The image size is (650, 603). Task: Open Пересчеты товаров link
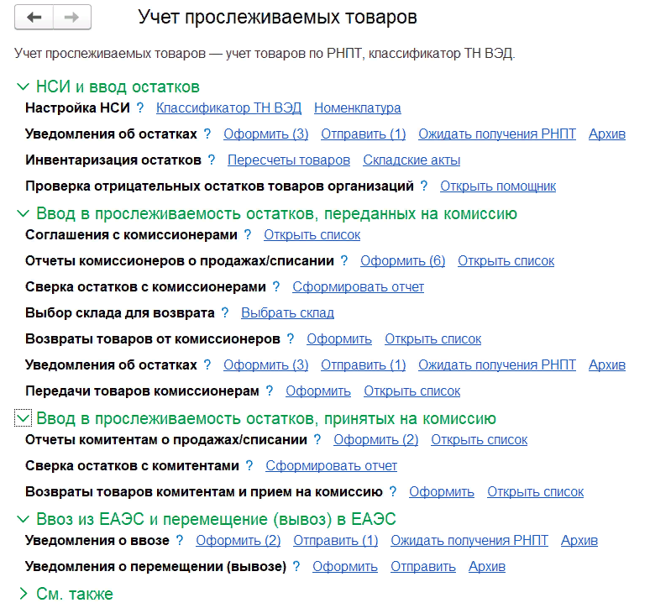tap(289, 160)
